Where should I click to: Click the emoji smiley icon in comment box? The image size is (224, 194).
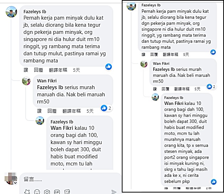pos(37,192)
